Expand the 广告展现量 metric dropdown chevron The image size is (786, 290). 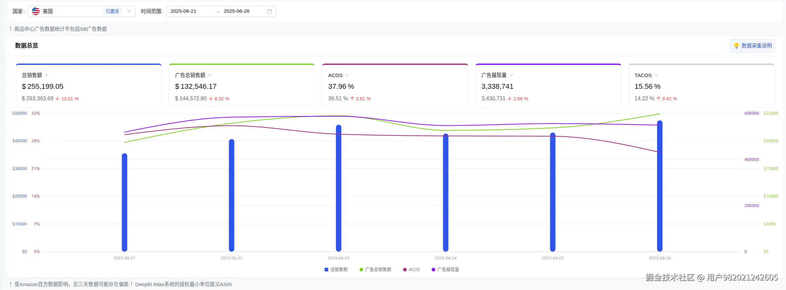[511, 75]
